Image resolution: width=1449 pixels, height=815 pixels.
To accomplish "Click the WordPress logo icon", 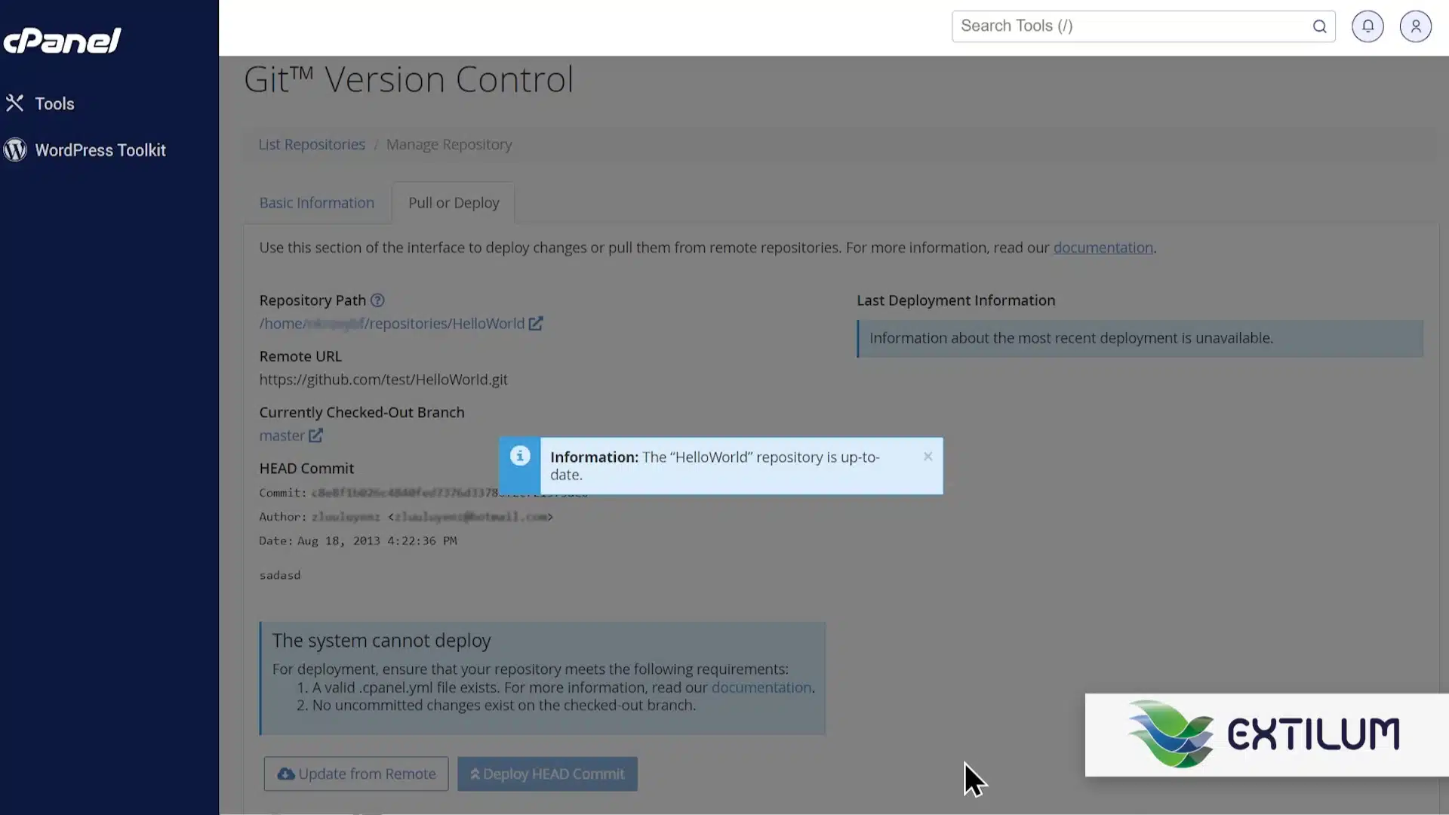I will click(15, 150).
